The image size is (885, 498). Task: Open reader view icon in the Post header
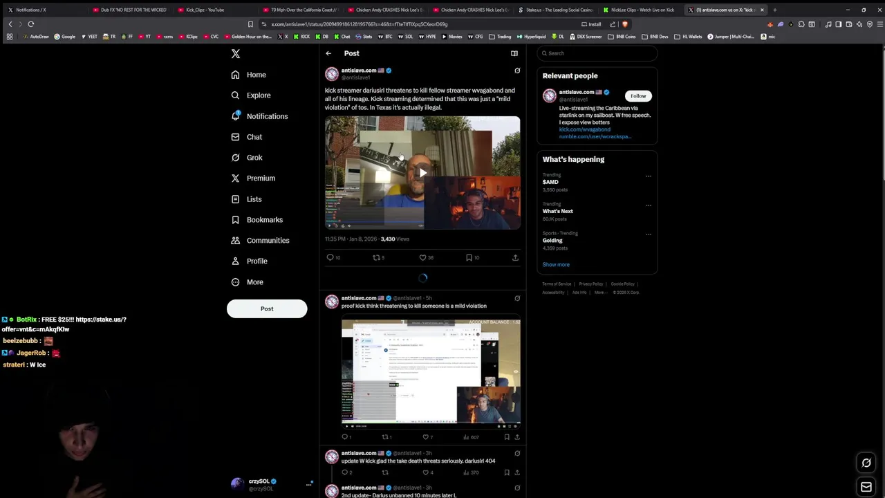tap(514, 53)
